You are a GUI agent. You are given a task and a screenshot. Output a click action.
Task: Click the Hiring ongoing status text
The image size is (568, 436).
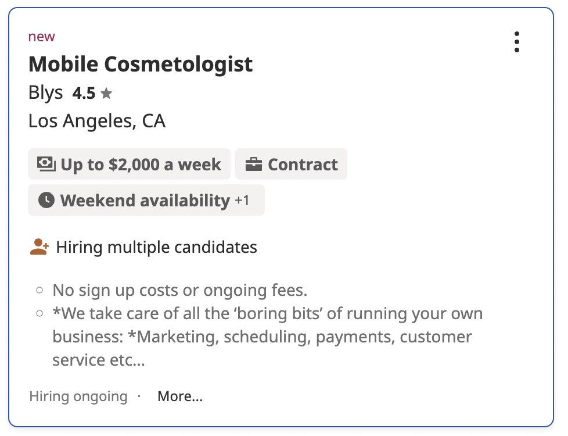tap(78, 396)
